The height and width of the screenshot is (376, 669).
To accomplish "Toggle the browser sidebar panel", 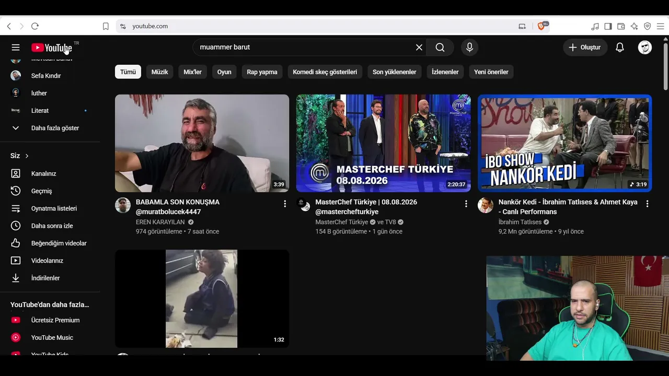I will pyautogui.click(x=608, y=26).
